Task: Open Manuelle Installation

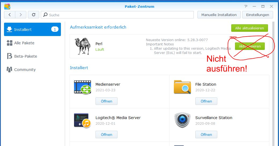Action: pyautogui.click(x=219, y=15)
